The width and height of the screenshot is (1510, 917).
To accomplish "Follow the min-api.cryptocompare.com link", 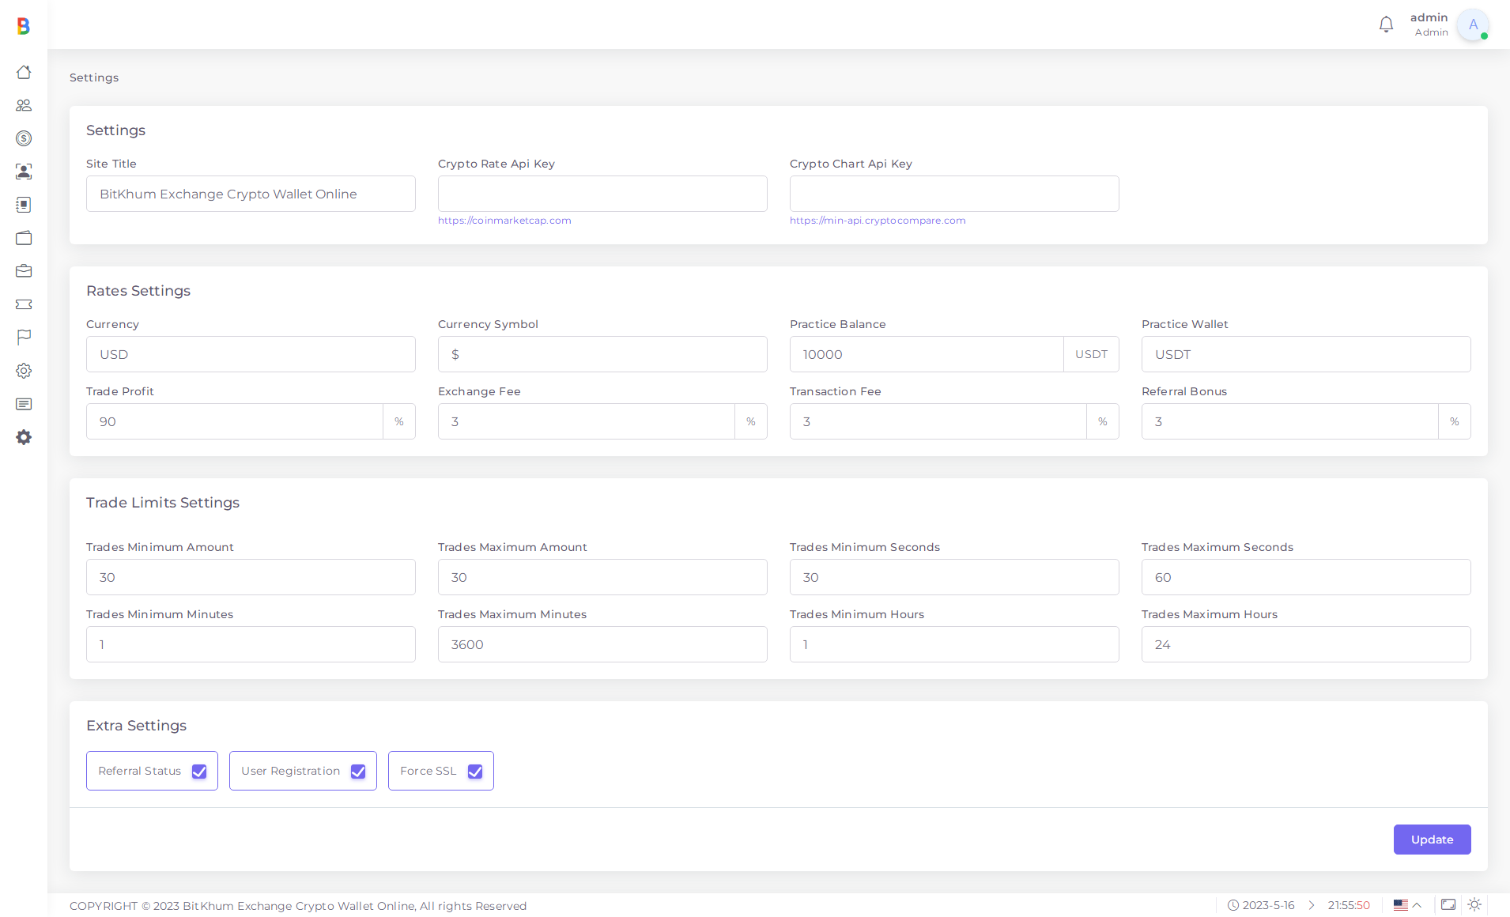I will click(x=878, y=221).
